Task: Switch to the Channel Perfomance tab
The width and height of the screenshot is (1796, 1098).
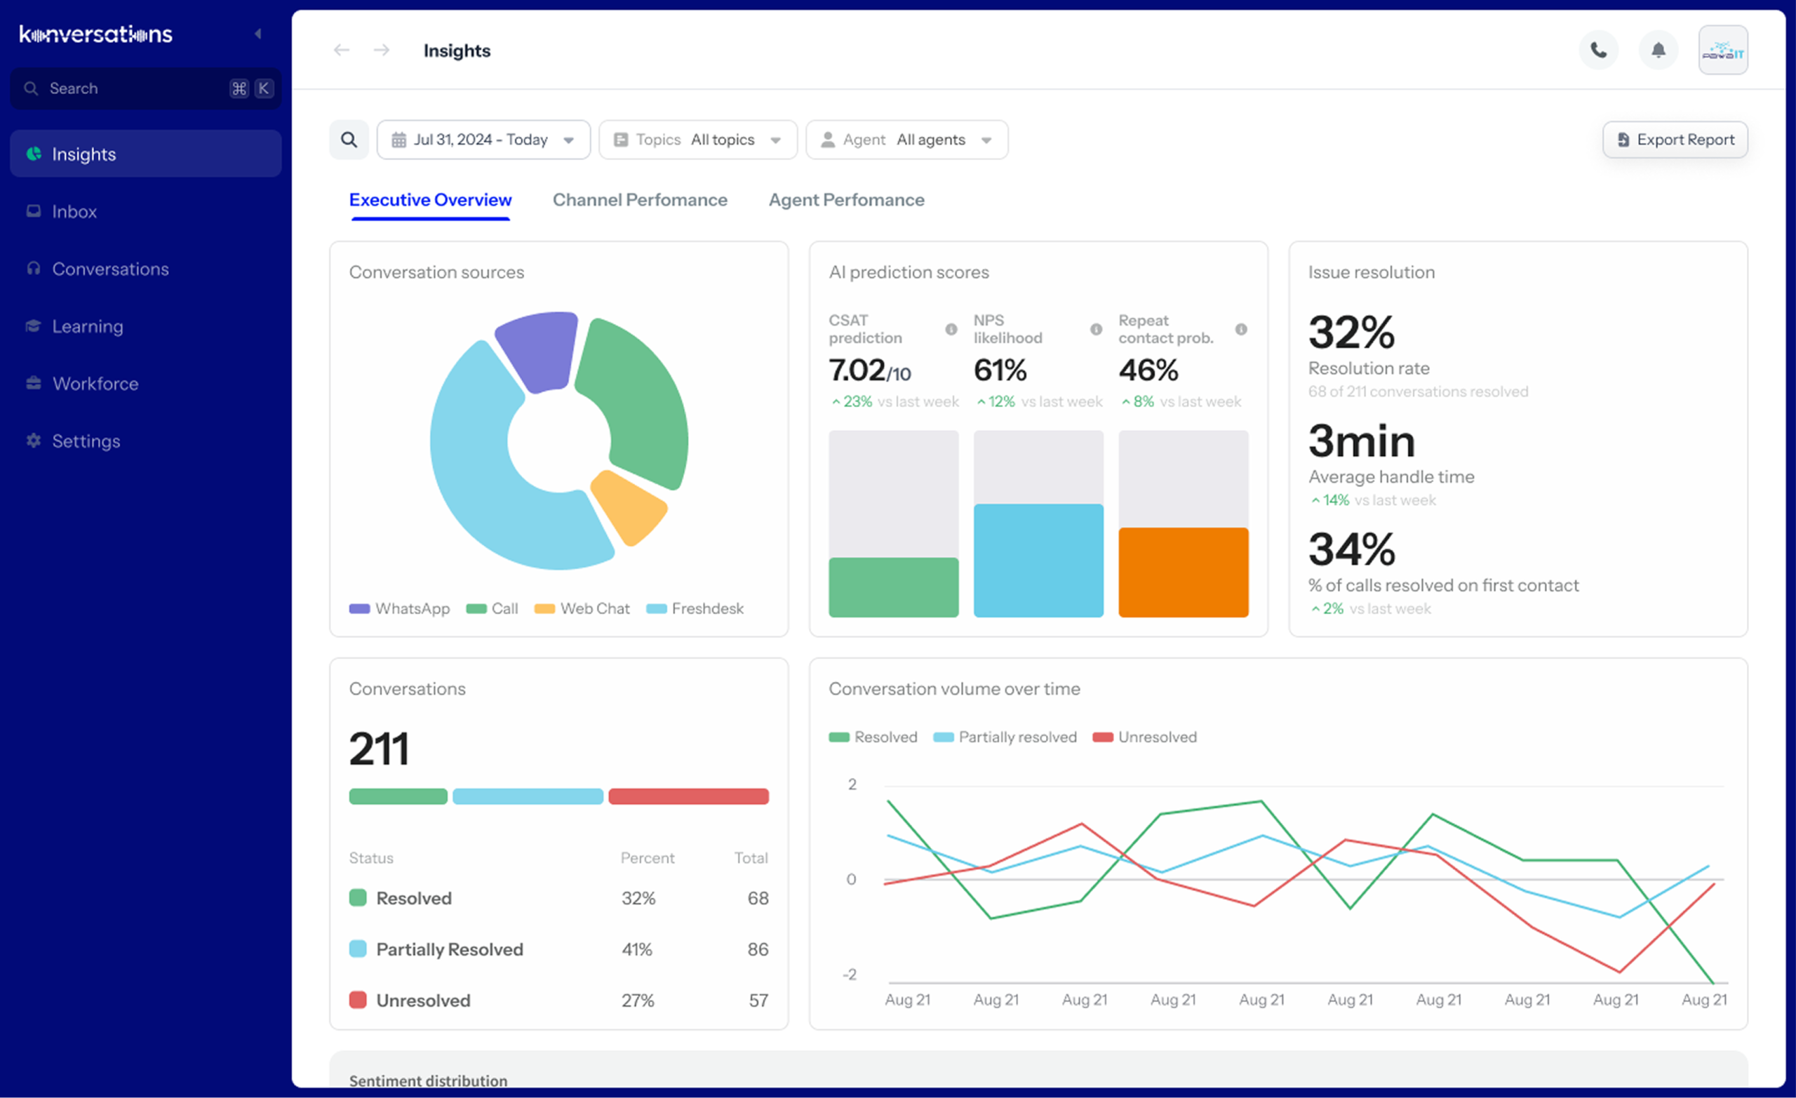Action: [639, 200]
